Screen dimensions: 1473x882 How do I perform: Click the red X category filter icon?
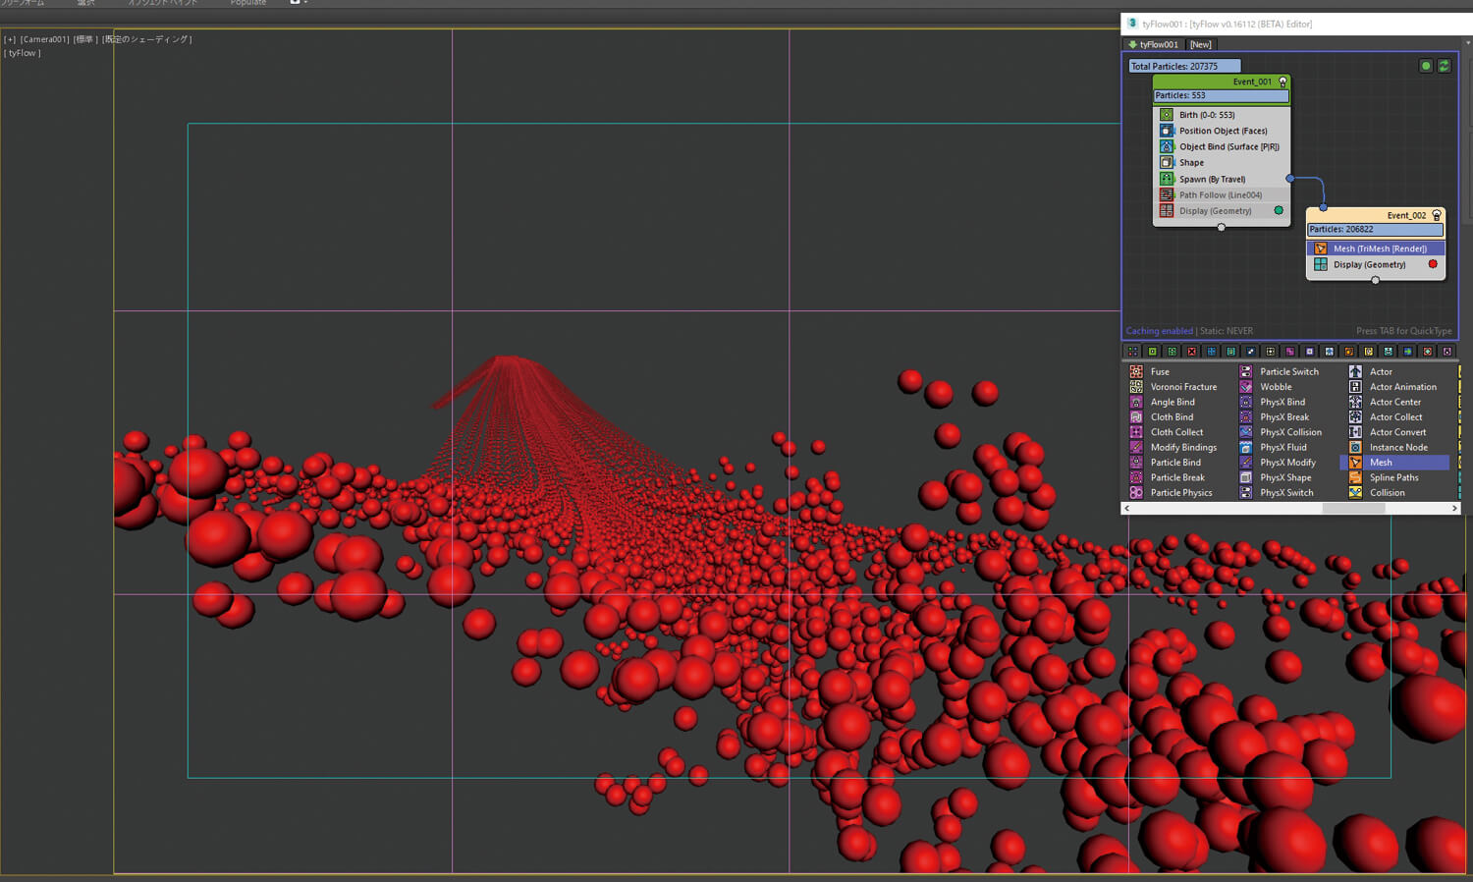point(1192,352)
